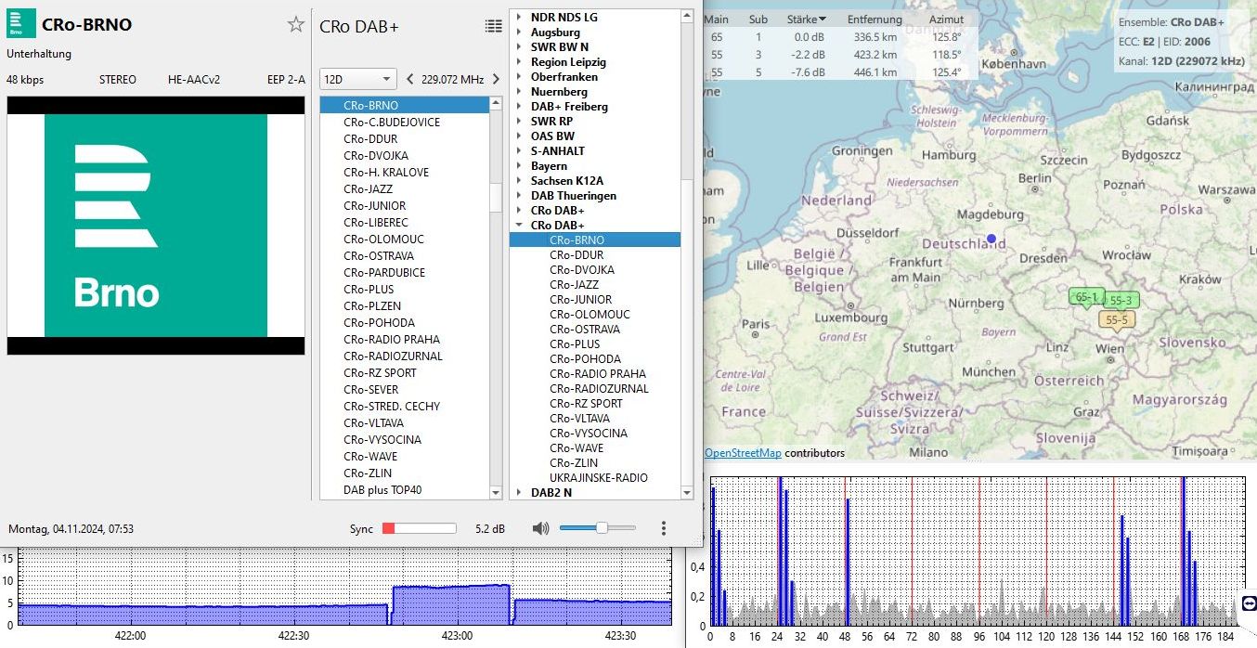This screenshot has width=1257, height=648.
Task: Mark CRo-BRNO as favorite with star
Action: click(x=295, y=25)
